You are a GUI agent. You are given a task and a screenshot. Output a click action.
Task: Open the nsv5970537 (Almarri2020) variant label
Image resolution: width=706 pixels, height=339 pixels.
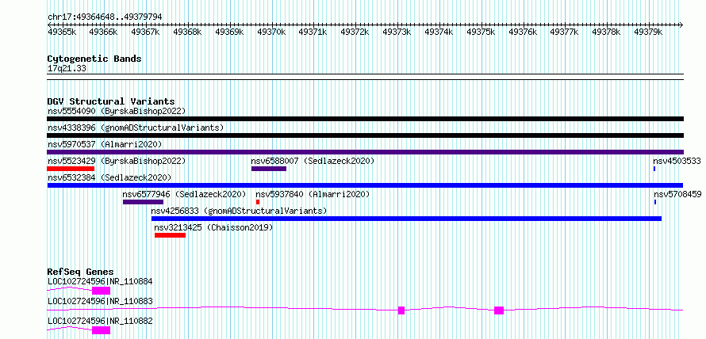click(105, 144)
